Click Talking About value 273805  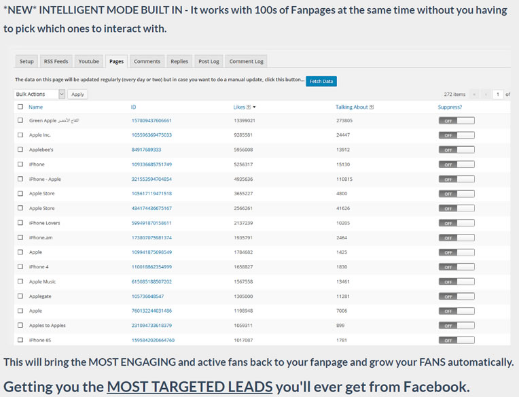344,120
